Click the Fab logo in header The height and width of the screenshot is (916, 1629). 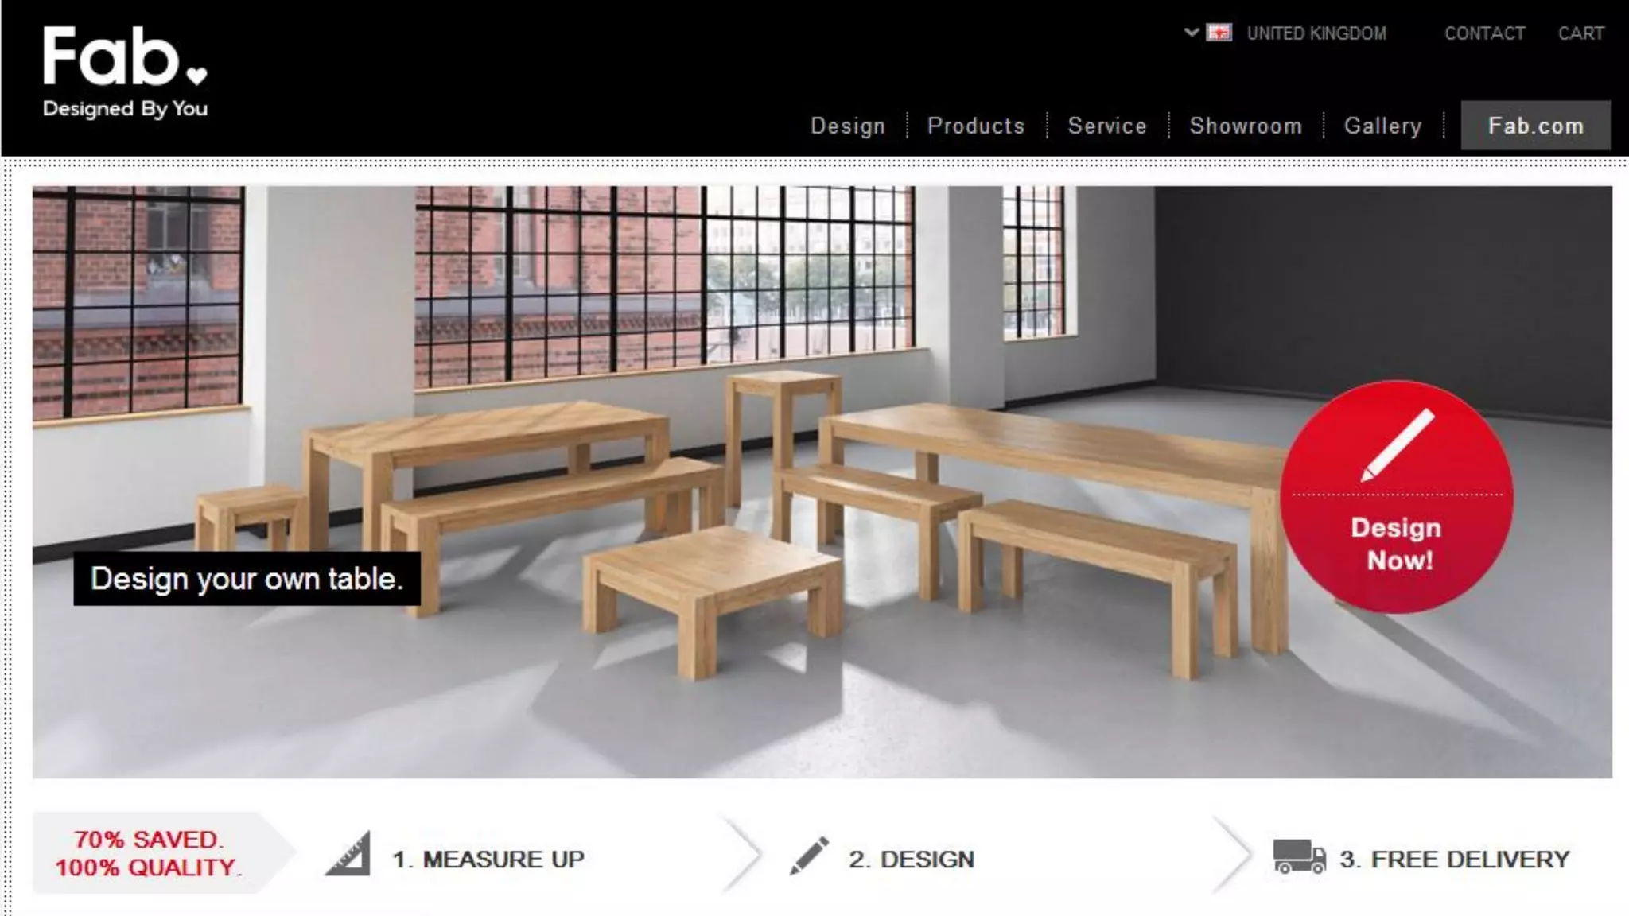point(125,72)
